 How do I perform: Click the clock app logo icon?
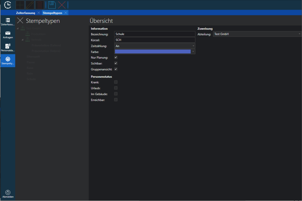8,5
